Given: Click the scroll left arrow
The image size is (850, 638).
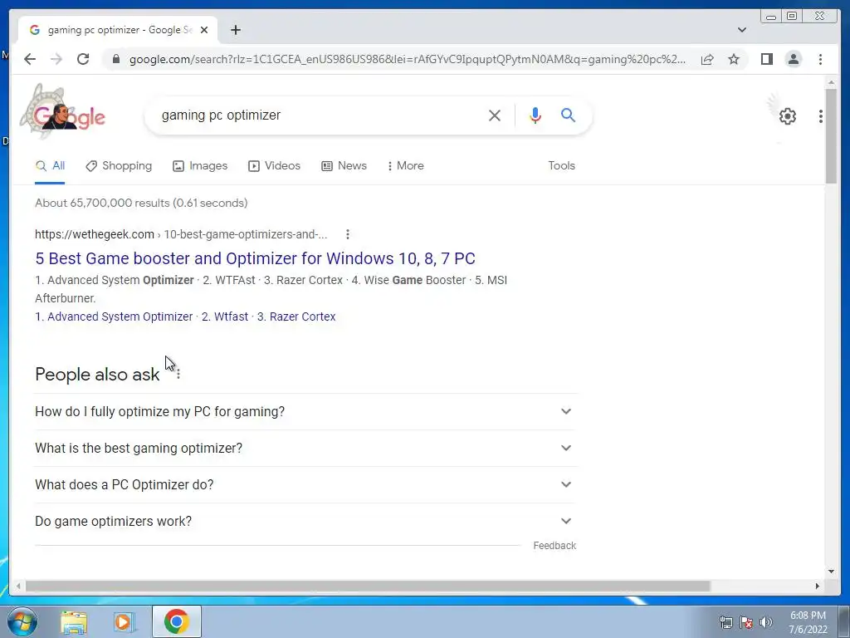Looking at the screenshot, I should [18, 586].
